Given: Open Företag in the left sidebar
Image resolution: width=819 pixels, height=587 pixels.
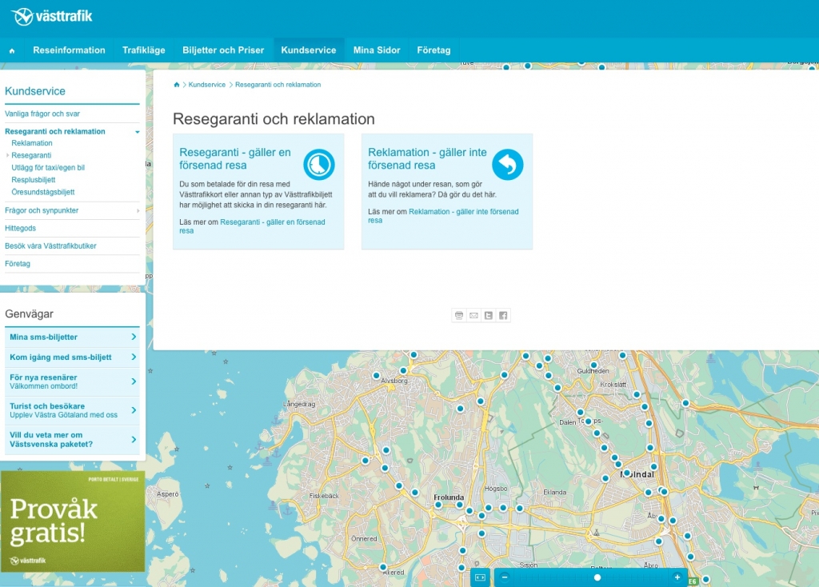Looking at the screenshot, I should 18,264.
